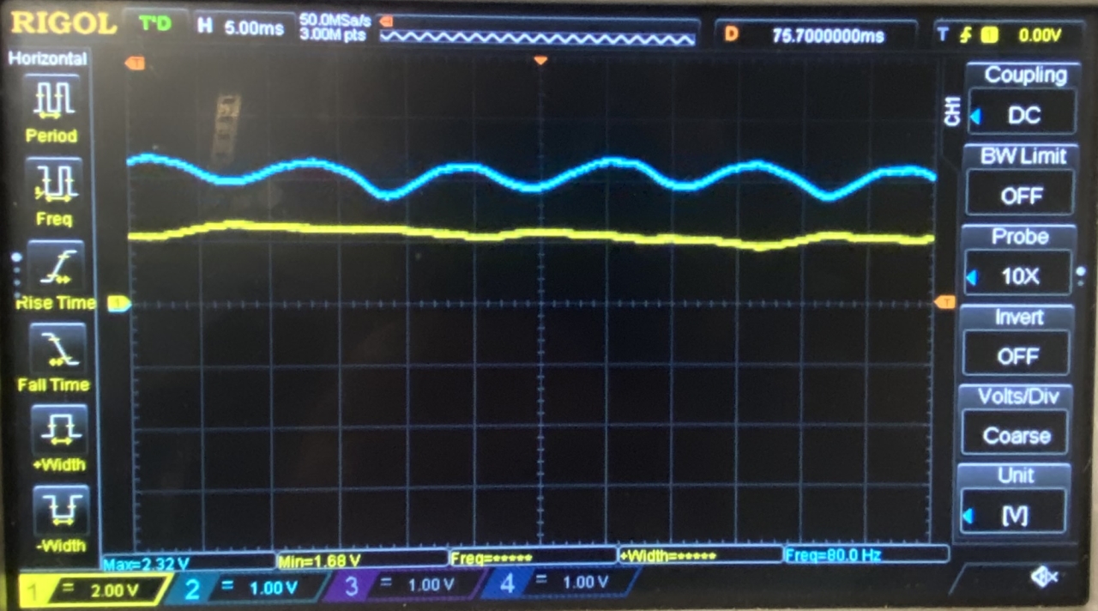Click the T'D trigger status indicator
The width and height of the screenshot is (1098, 611).
pos(155,24)
